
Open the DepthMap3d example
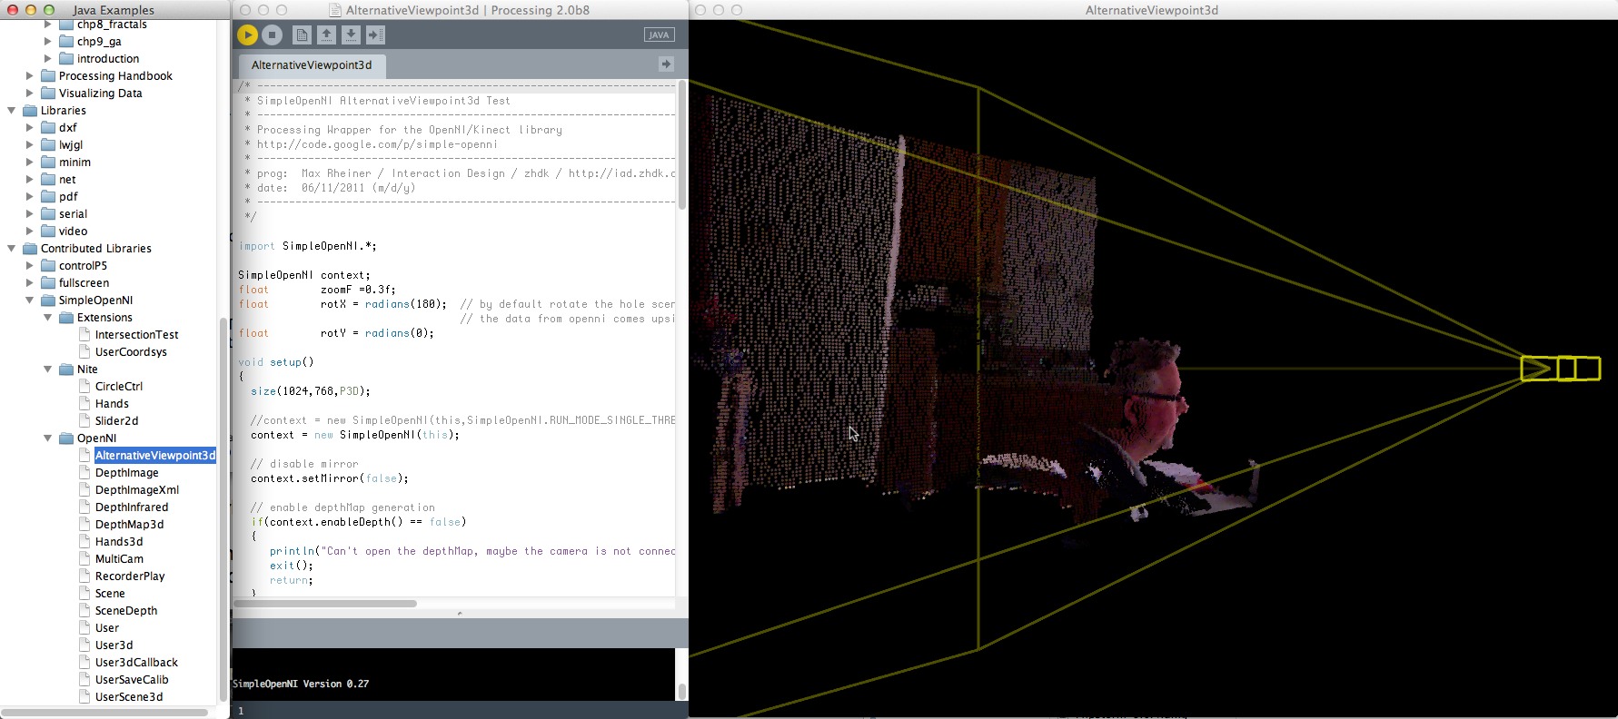pyautogui.click(x=129, y=525)
